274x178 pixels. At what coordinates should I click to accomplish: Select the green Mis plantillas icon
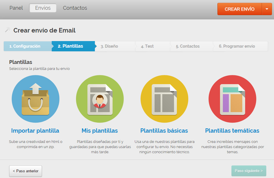(100, 99)
